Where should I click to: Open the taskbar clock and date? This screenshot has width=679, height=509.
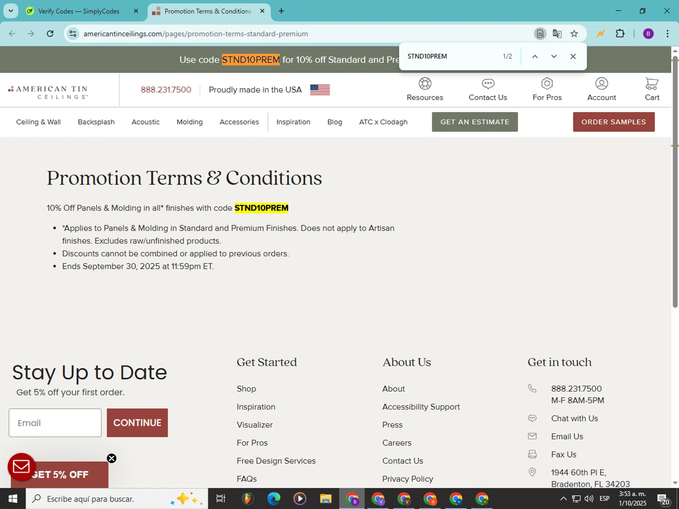click(632, 499)
